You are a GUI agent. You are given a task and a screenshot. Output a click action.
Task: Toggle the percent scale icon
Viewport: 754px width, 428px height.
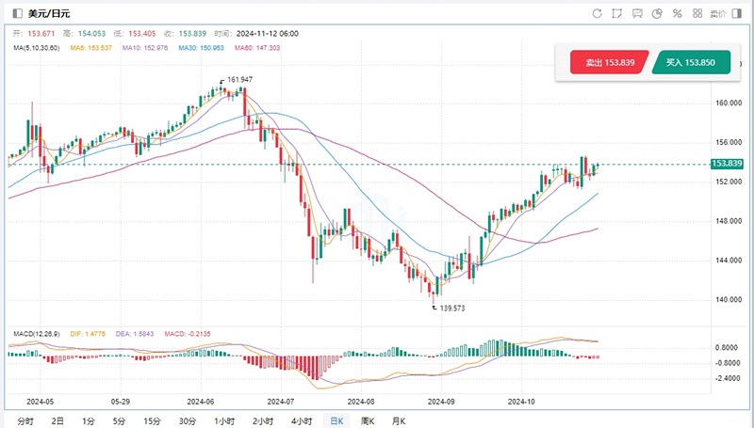677,14
